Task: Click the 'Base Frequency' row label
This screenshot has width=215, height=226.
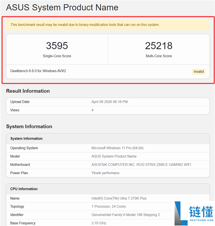Action: pyautogui.click(x=23, y=223)
